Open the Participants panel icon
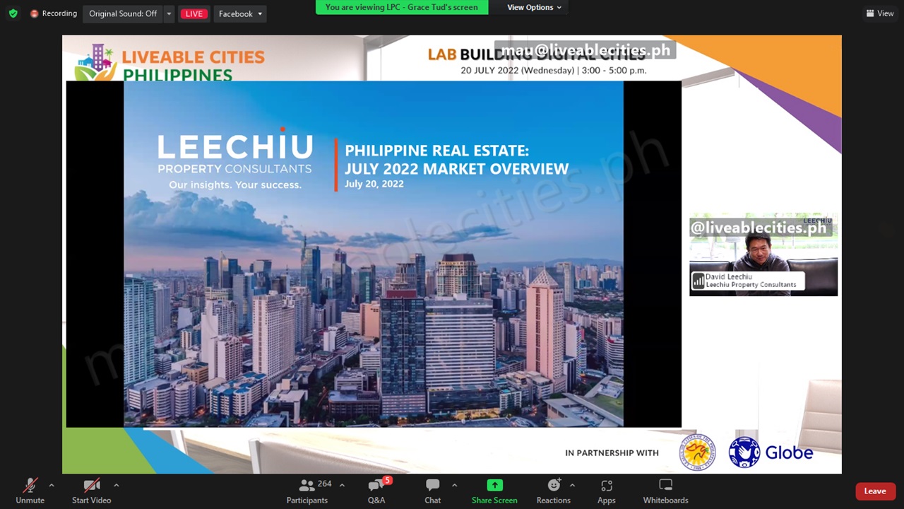 click(x=307, y=486)
